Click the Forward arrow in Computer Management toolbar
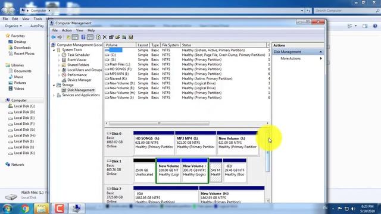 coord(60,37)
